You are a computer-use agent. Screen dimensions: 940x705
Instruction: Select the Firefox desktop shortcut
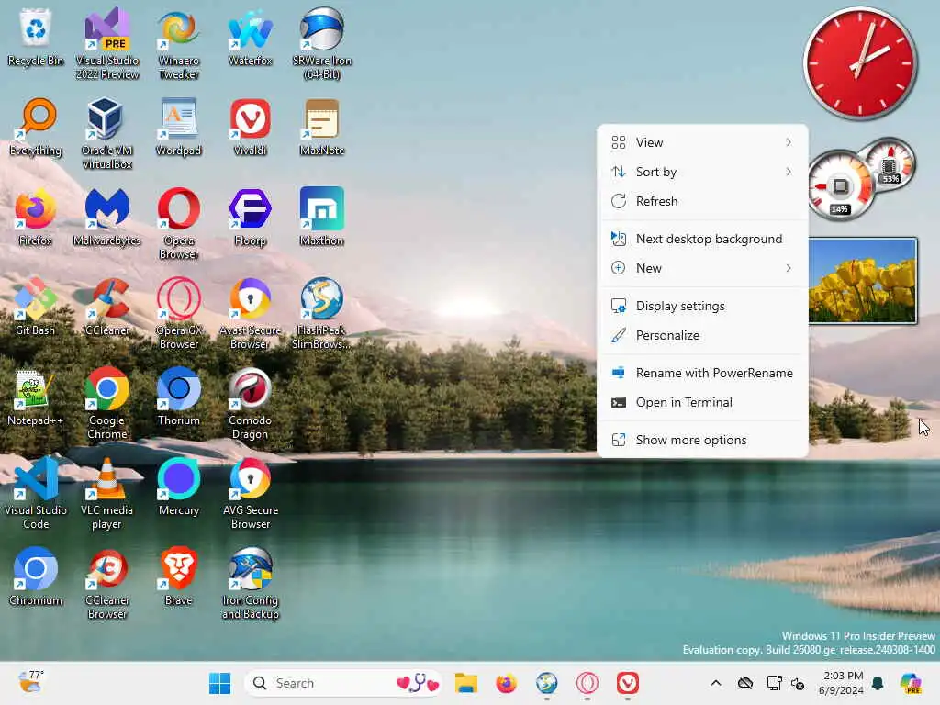pos(36,217)
